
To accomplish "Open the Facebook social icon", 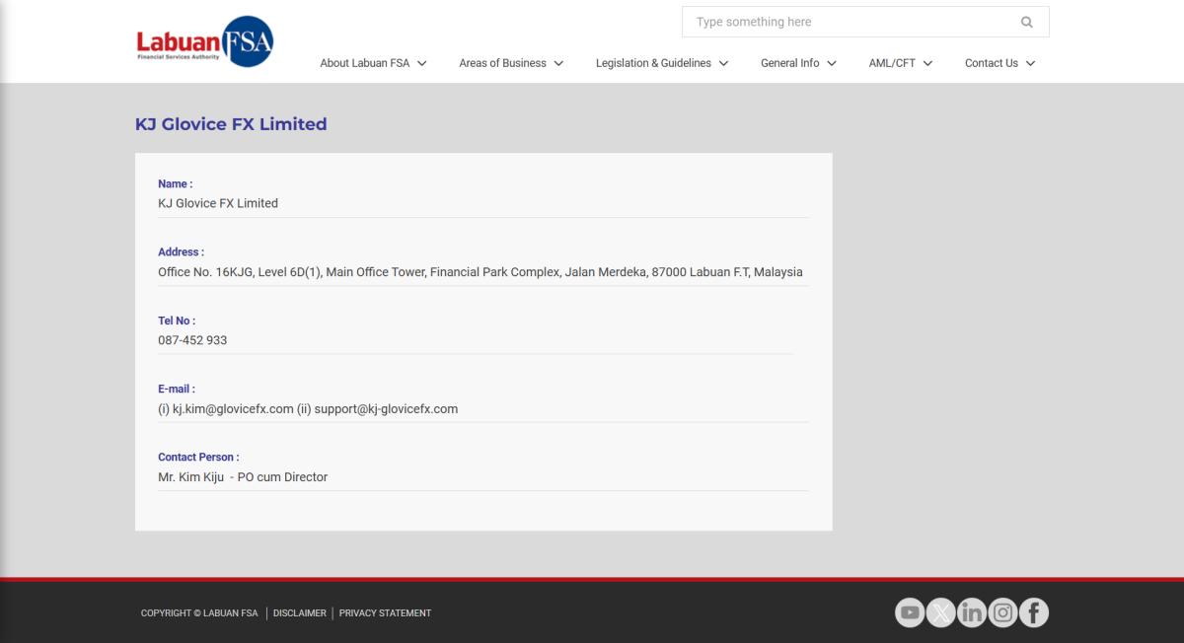I will [1033, 613].
